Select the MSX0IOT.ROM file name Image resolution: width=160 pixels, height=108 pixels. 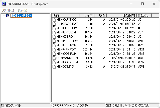tap(66, 37)
